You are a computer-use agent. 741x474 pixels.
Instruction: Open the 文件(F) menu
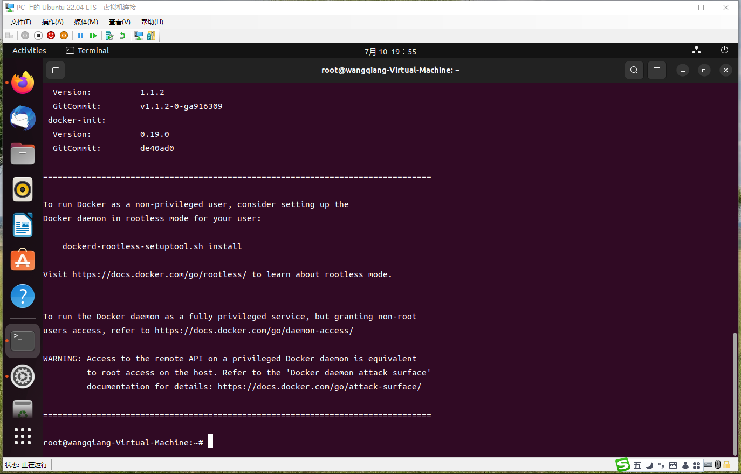[x=21, y=22]
